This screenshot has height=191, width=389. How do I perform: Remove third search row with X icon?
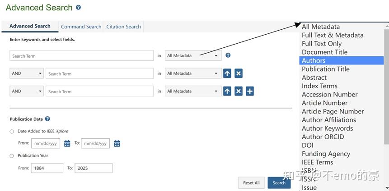pyautogui.click(x=239, y=91)
